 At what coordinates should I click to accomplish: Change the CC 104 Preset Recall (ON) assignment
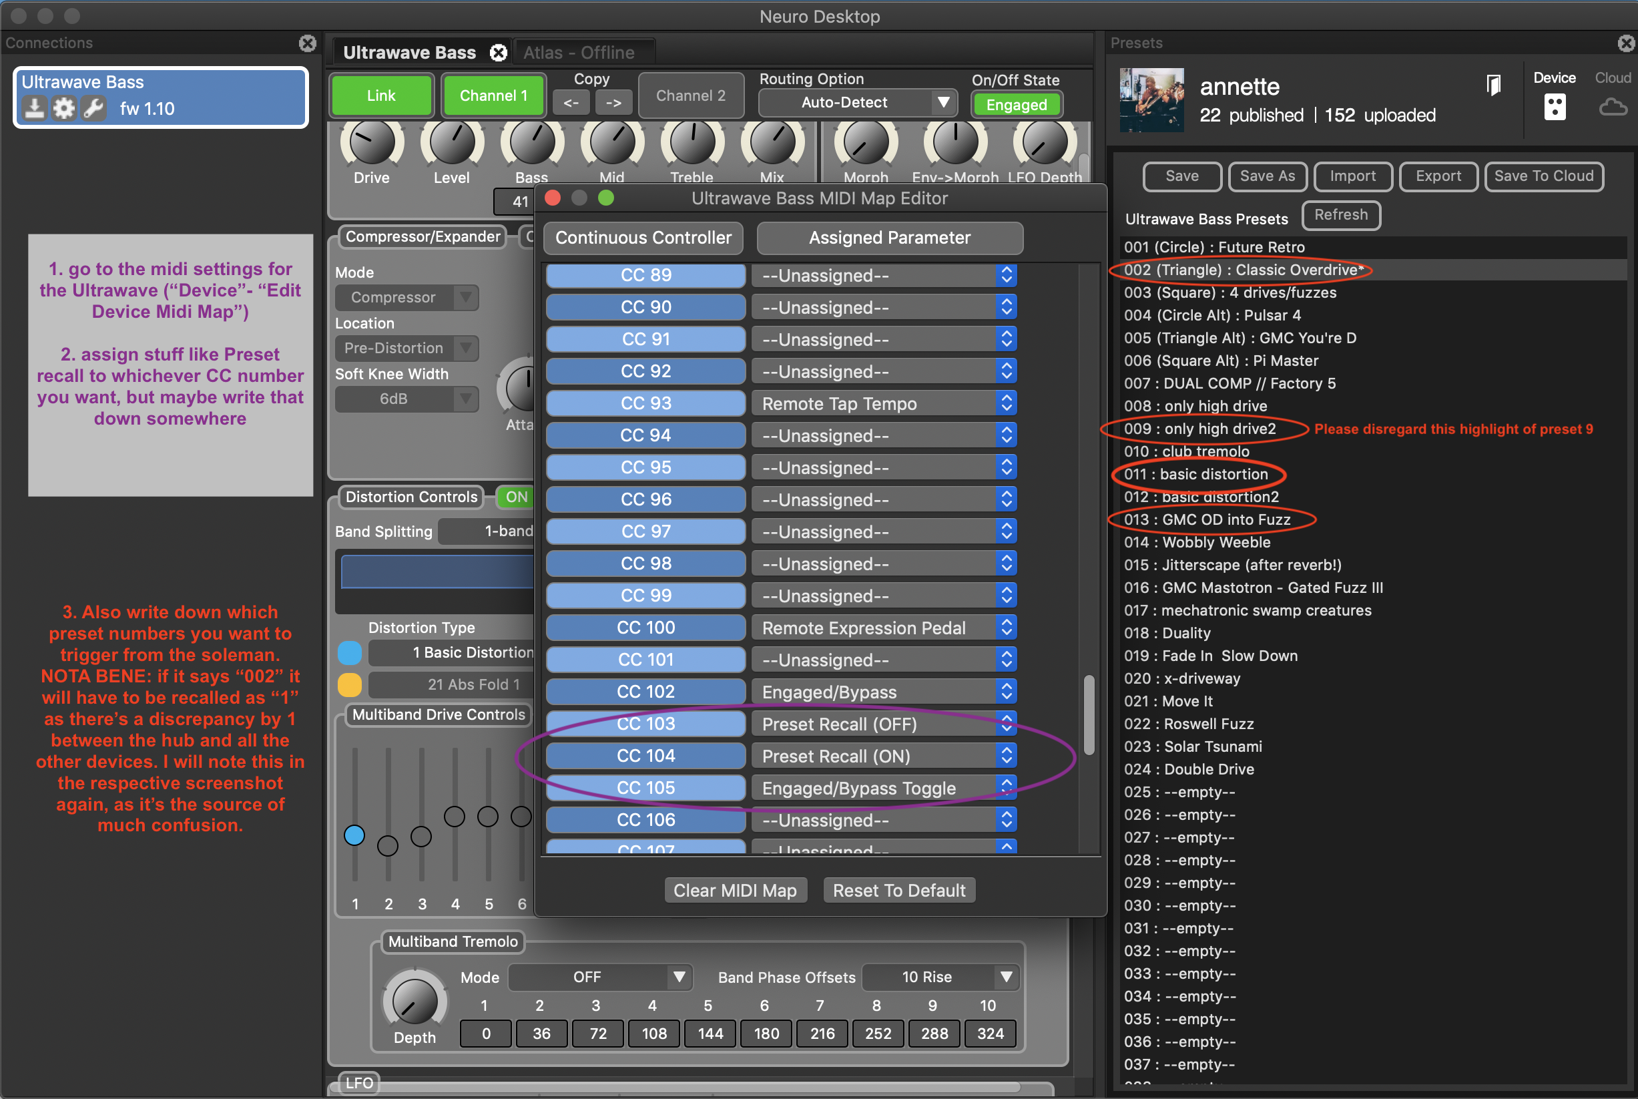(x=884, y=756)
